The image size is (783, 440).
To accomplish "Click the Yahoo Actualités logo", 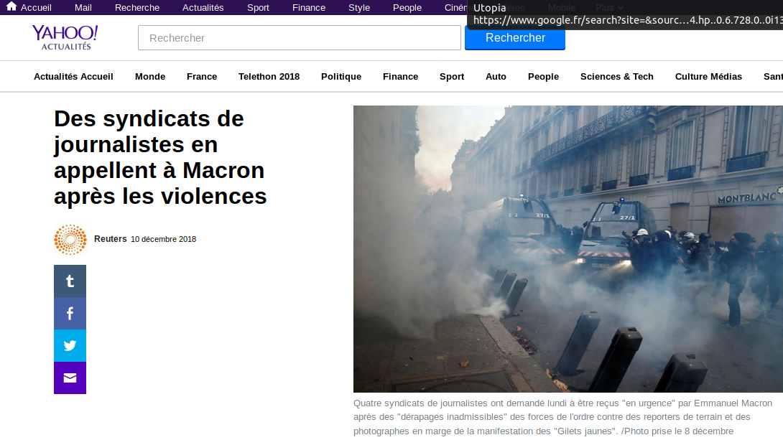I will (x=65, y=37).
